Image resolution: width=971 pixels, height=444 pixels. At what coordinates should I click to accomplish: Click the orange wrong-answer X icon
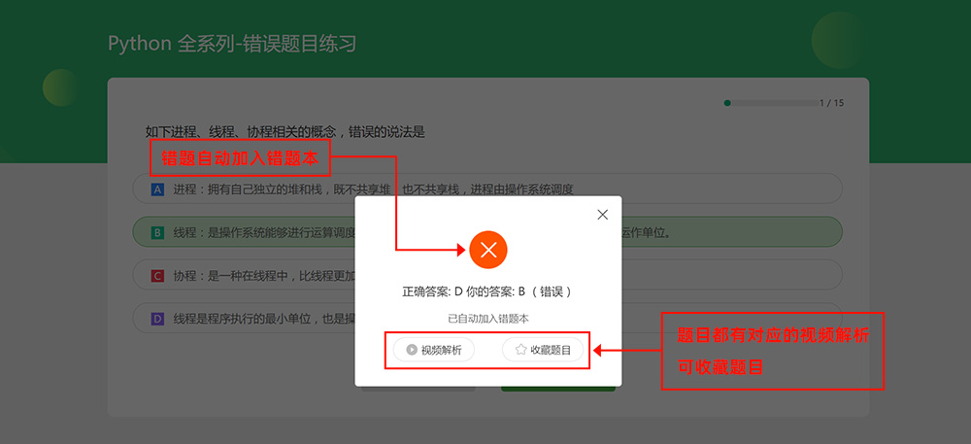488,250
